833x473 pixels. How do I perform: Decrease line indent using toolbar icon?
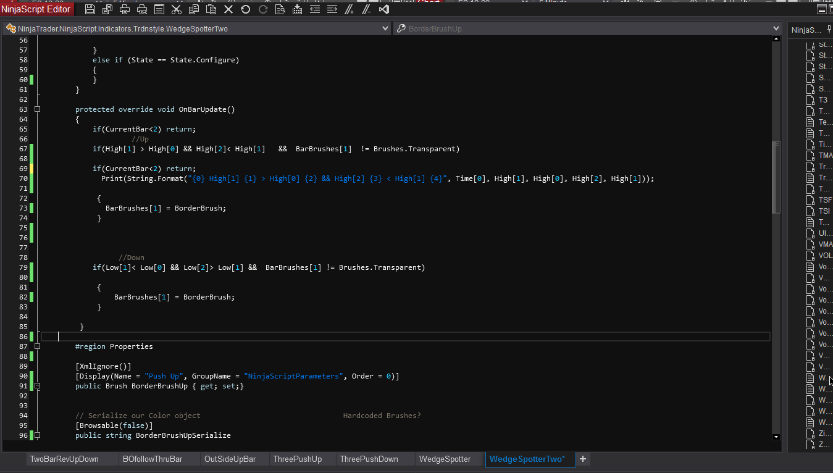pos(314,9)
